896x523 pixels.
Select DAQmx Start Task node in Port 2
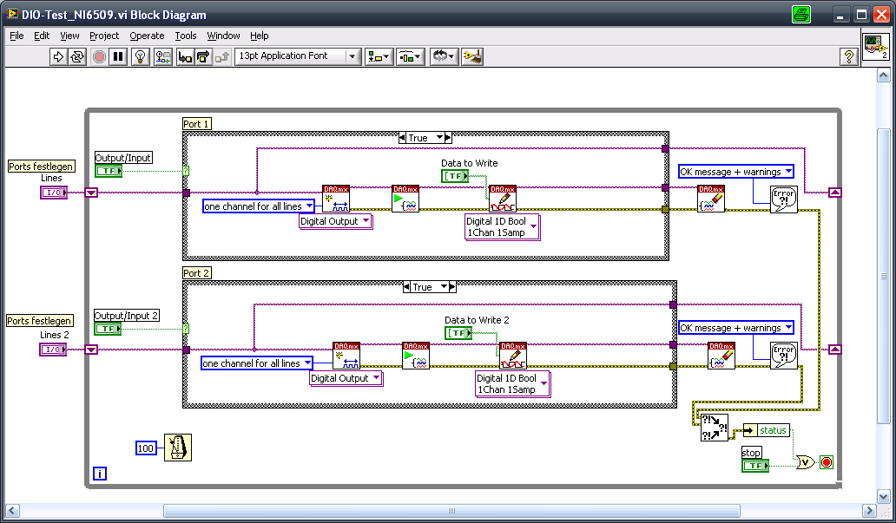(x=416, y=355)
